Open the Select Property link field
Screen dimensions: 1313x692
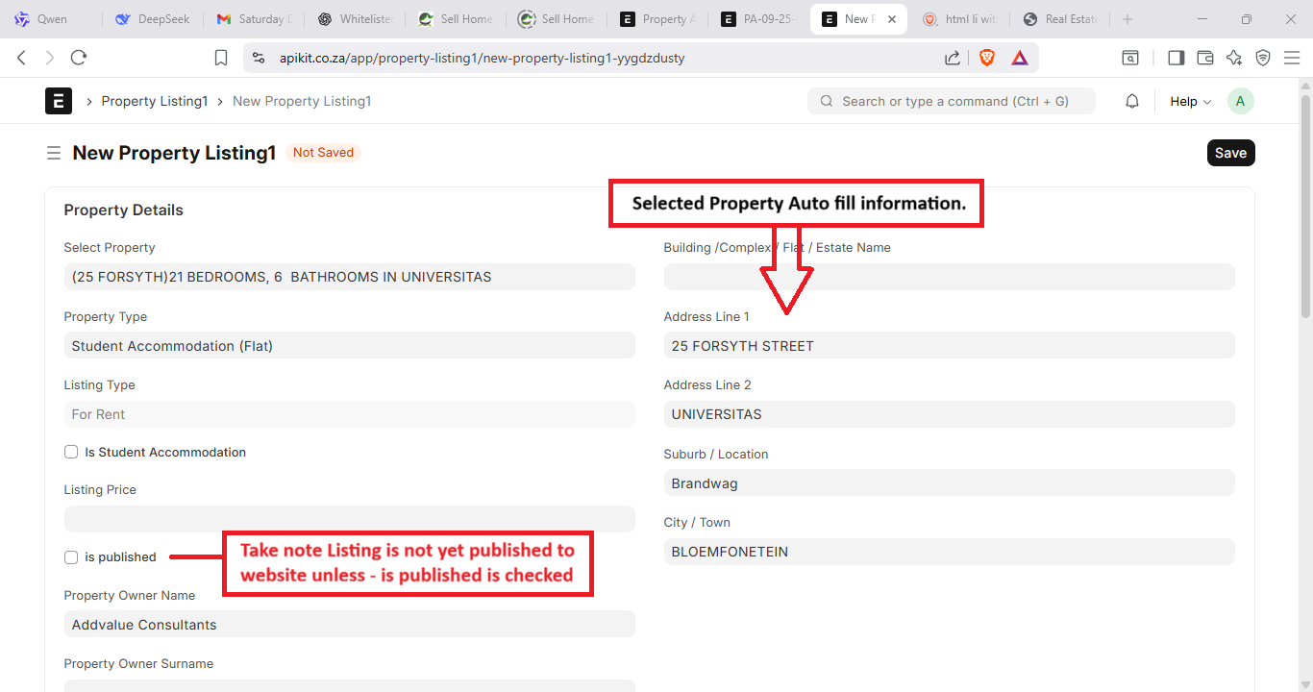tap(349, 277)
